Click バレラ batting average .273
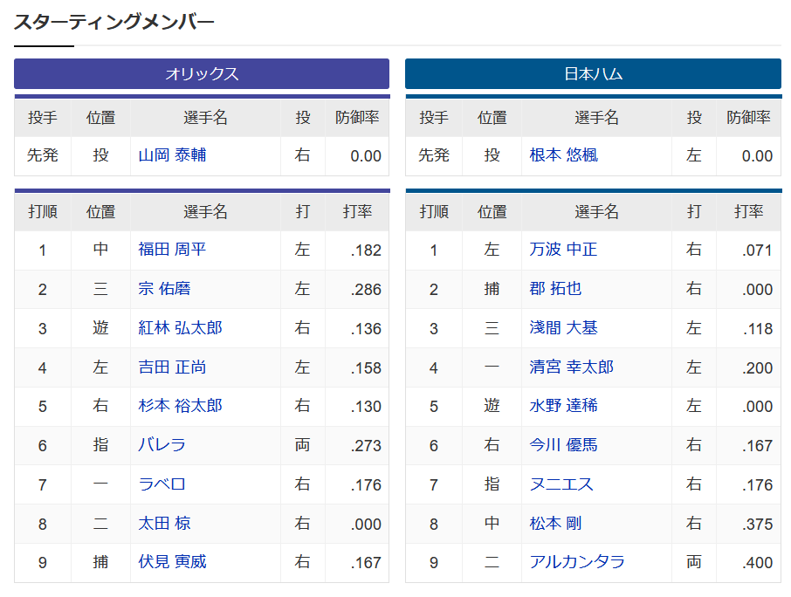The height and width of the screenshot is (597, 791). [366, 446]
